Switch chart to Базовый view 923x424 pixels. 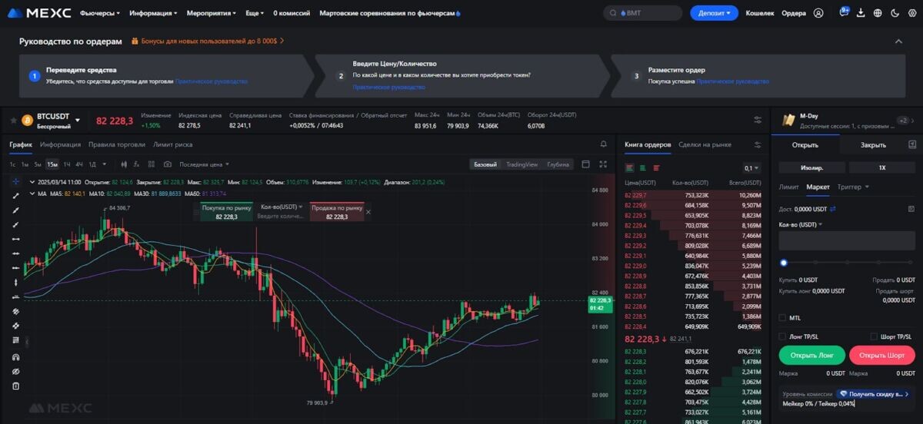tap(485, 164)
